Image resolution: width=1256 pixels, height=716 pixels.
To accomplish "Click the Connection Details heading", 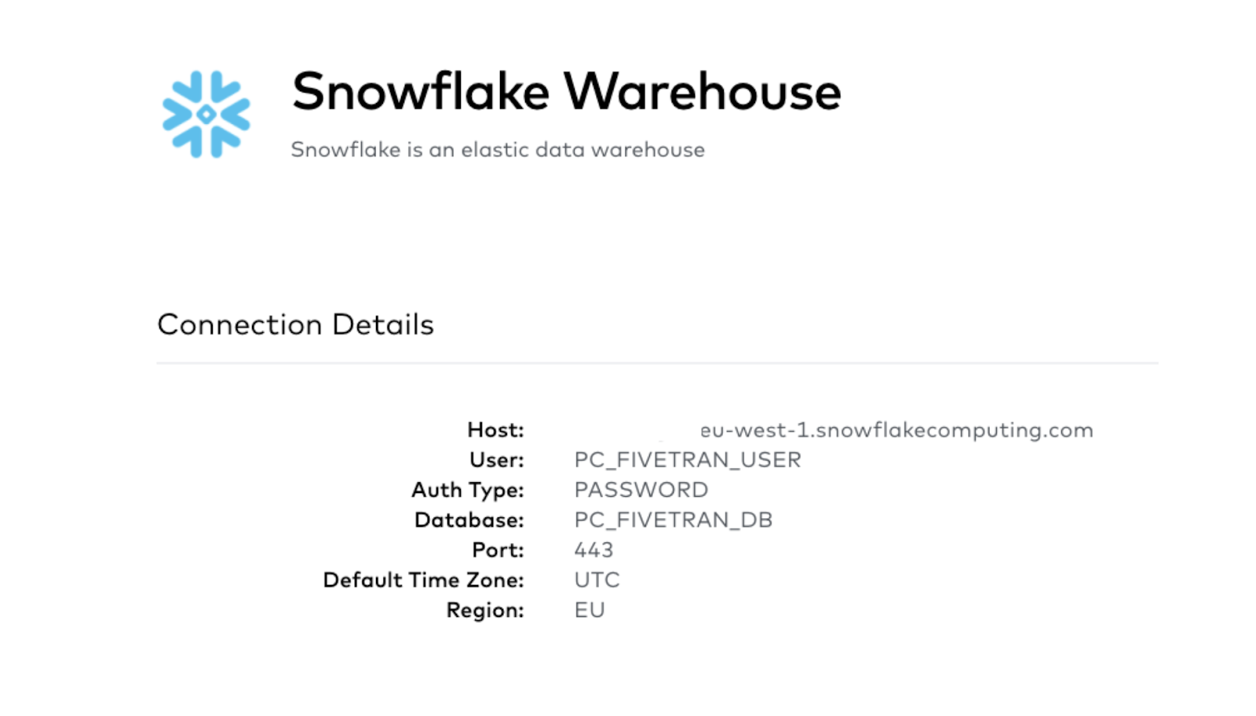I will pyautogui.click(x=295, y=324).
